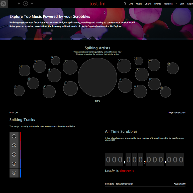Select spiking track rank 1
193x193 pixels.
[14, 136]
